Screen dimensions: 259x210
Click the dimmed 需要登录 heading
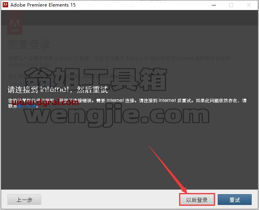pyautogui.click(x=29, y=45)
